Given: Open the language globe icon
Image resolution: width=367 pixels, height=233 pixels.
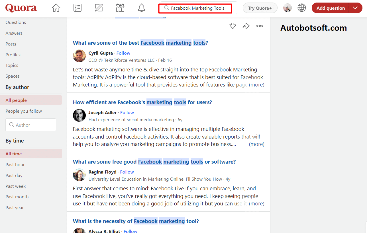Looking at the screenshot, I should pyautogui.click(x=302, y=8).
